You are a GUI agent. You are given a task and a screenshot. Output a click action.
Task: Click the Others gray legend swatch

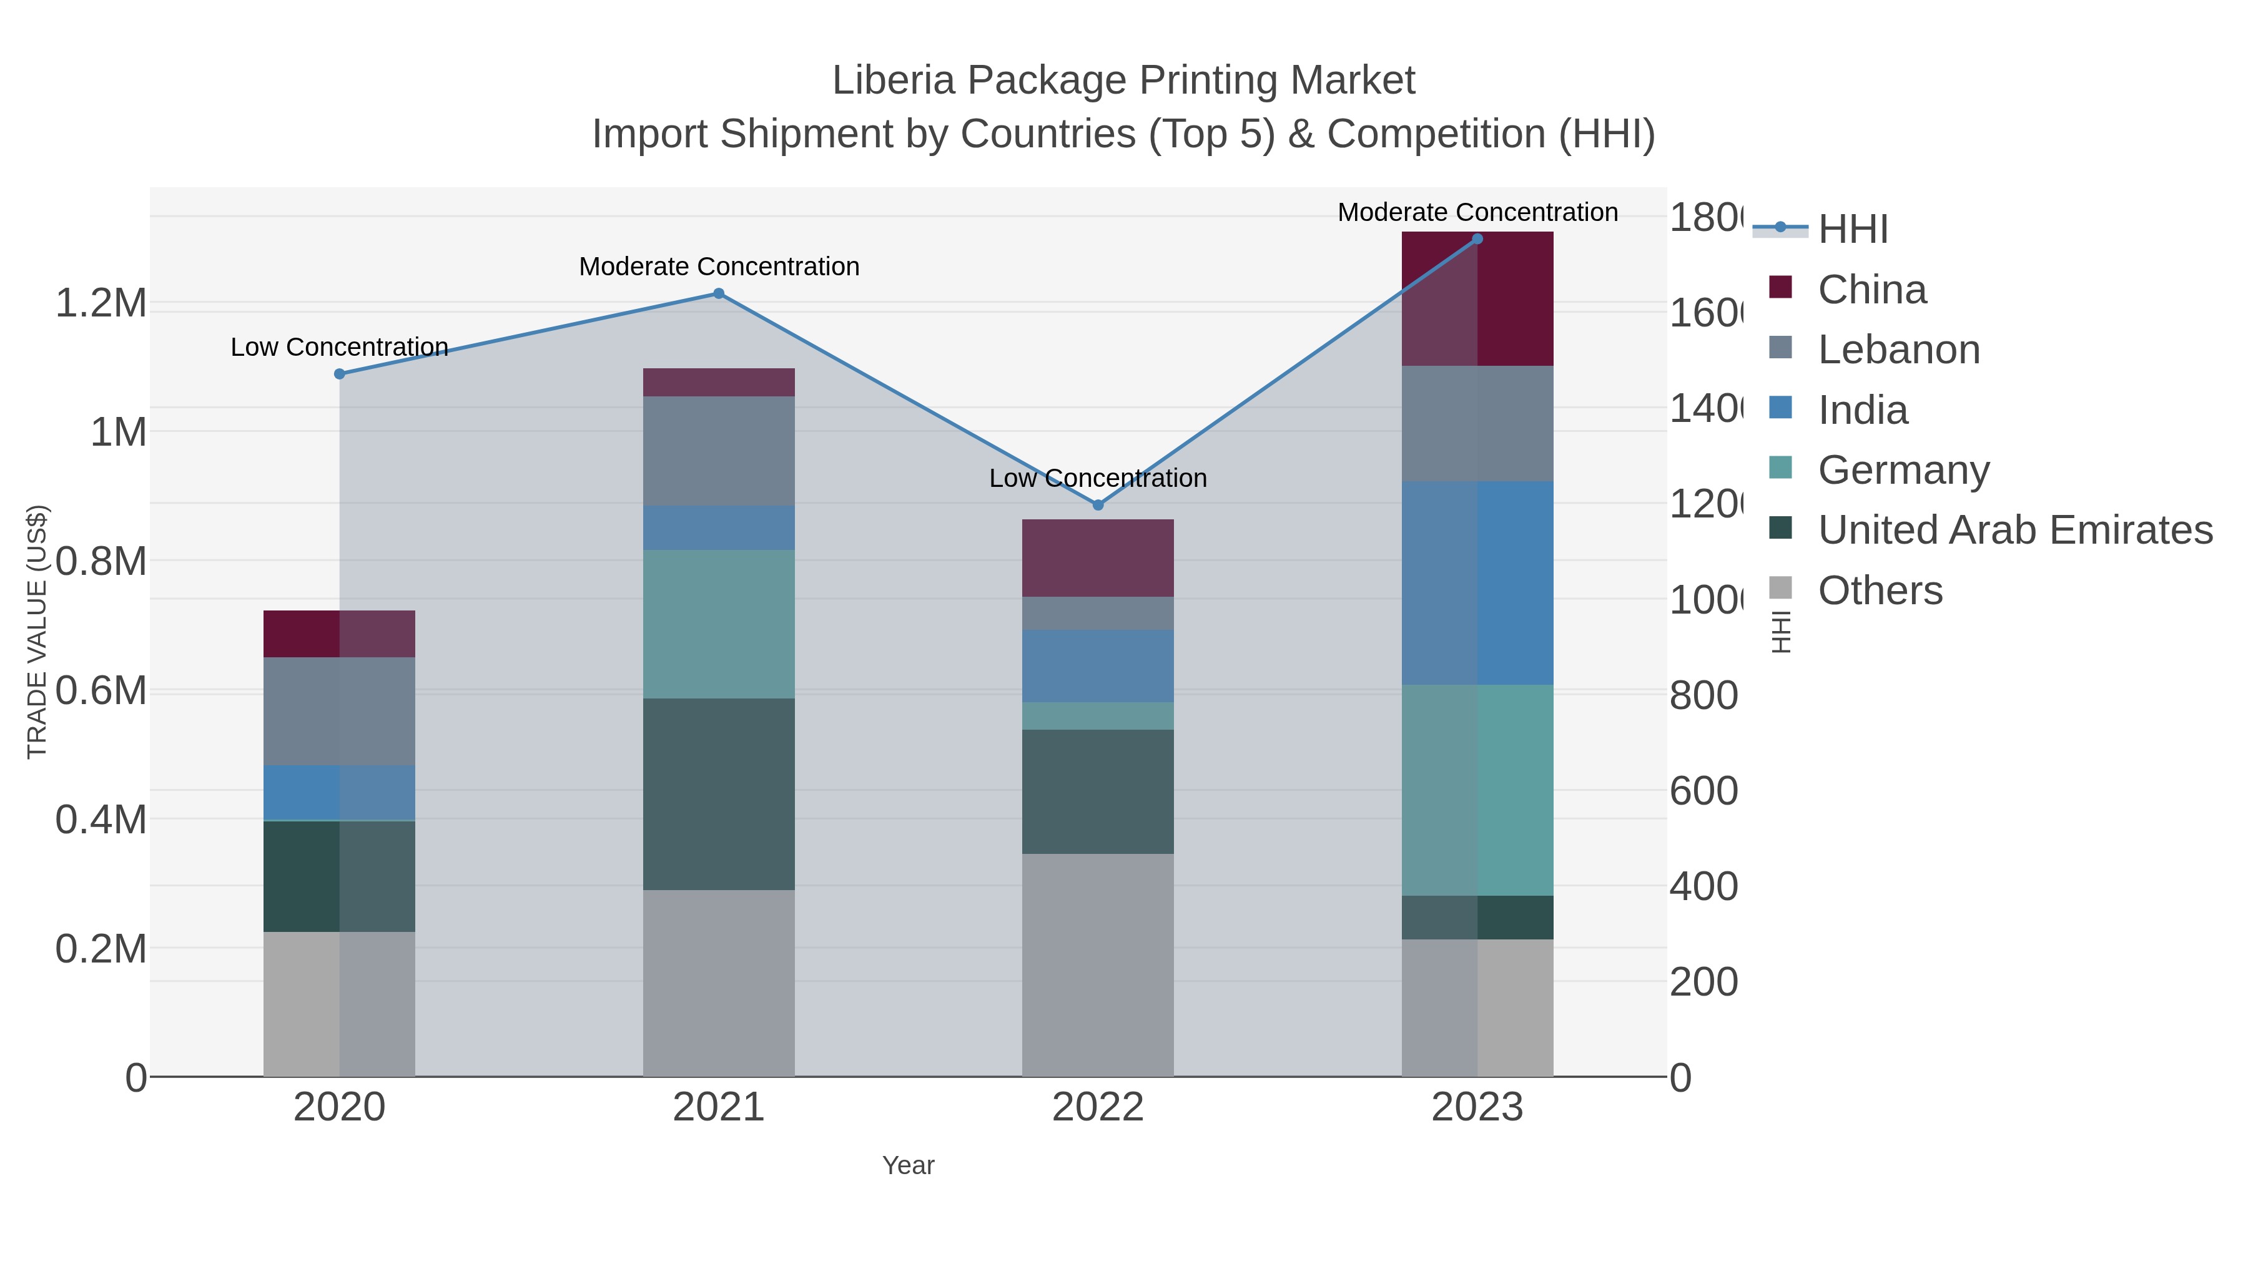[1780, 588]
